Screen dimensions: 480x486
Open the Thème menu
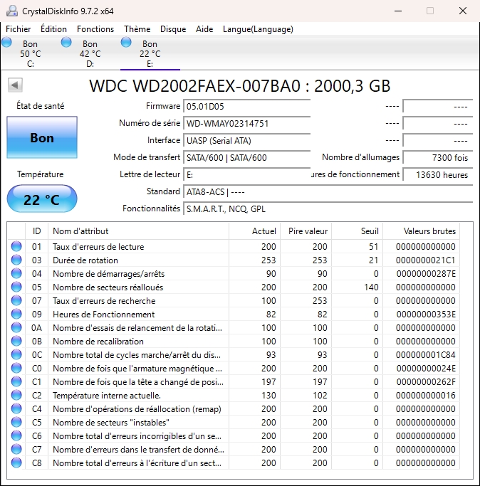(x=137, y=29)
